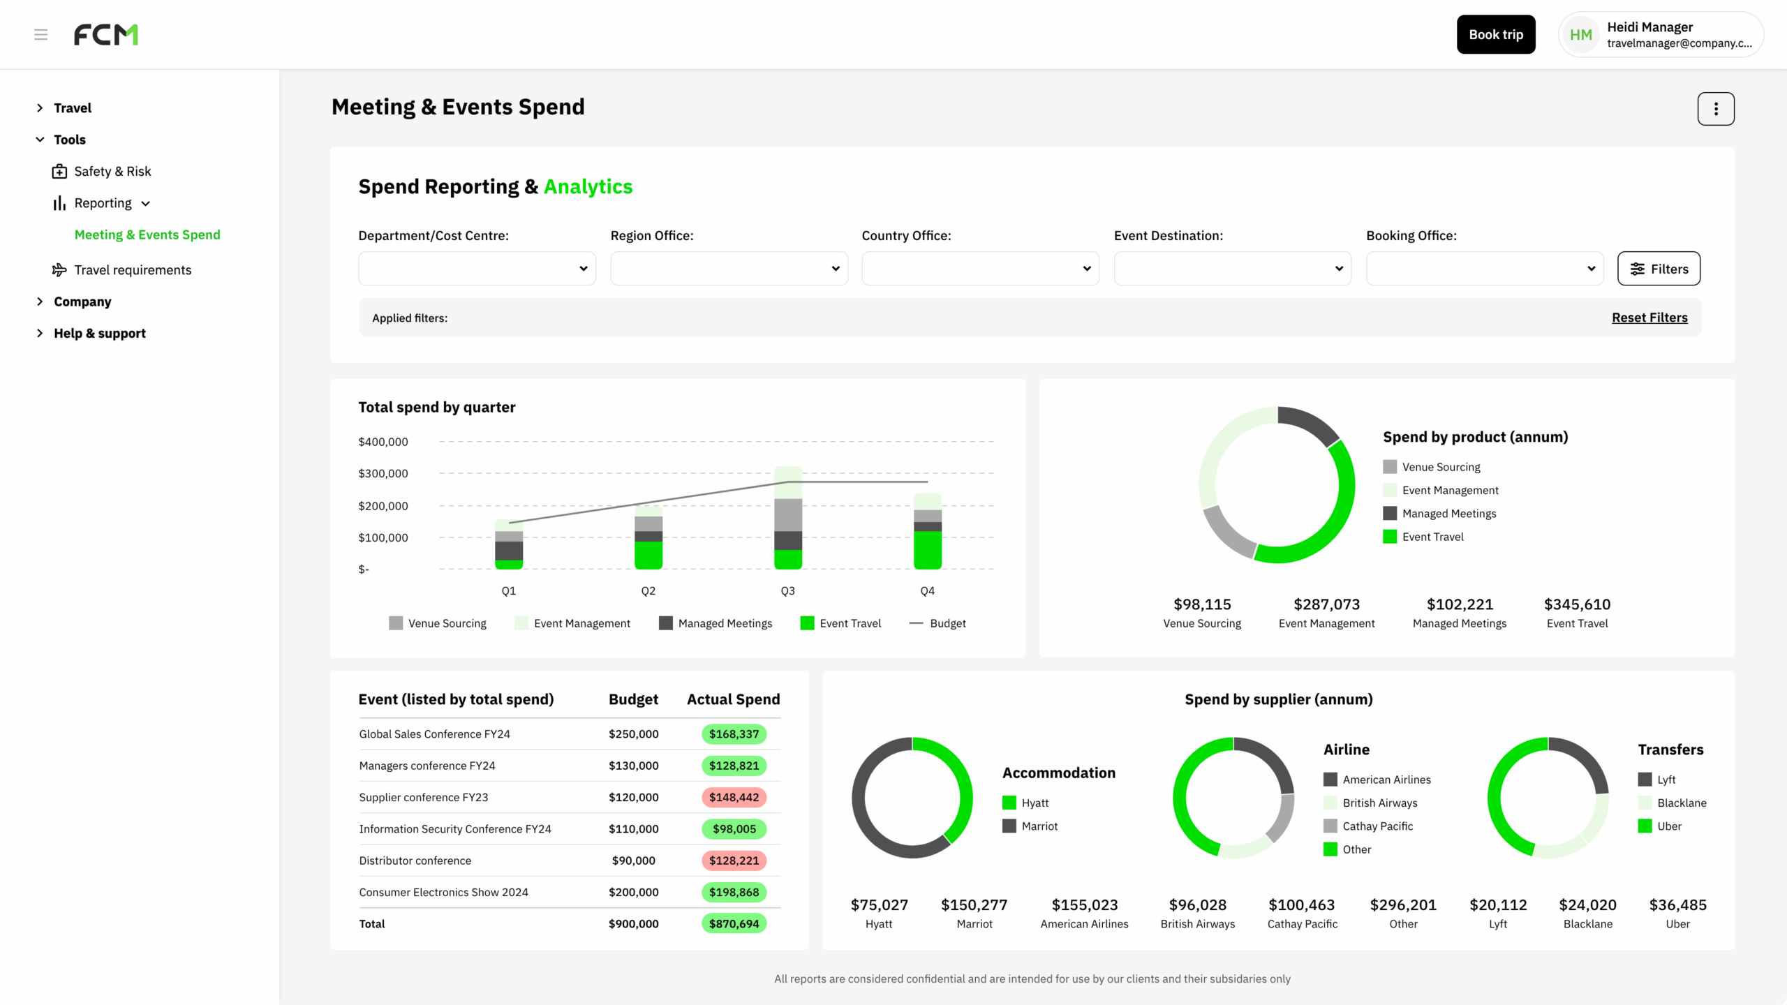
Task: Click Uber swatch in Transfers legend
Action: [x=1645, y=826]
